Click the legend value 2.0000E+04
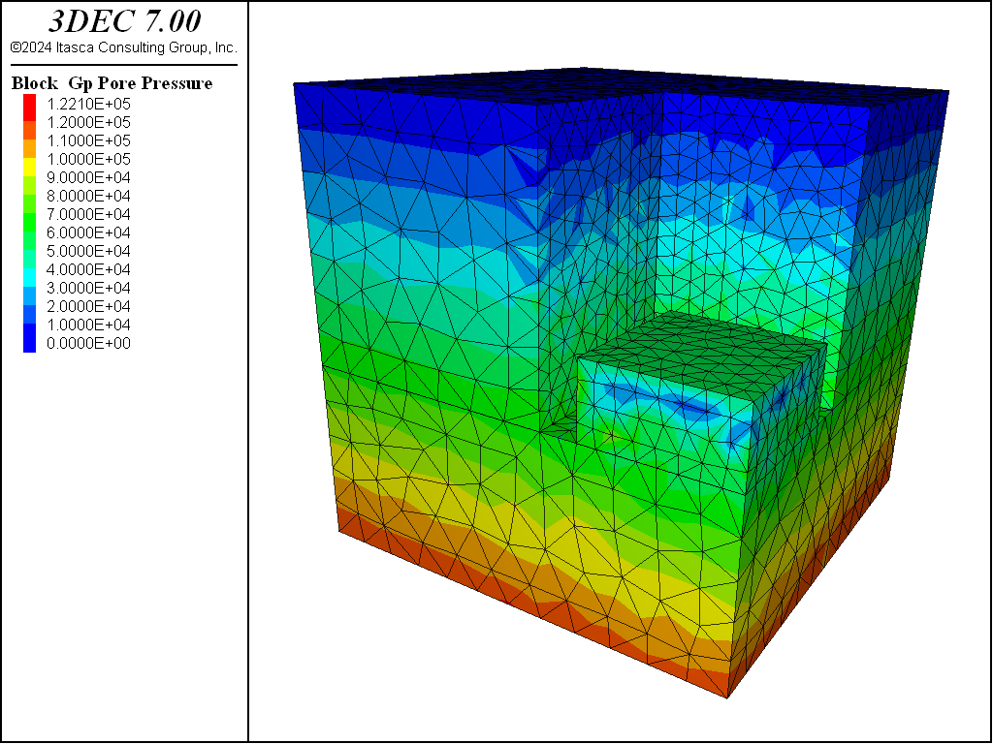Image resolution: width=993 pixels, height=744 pixels. 88,306
